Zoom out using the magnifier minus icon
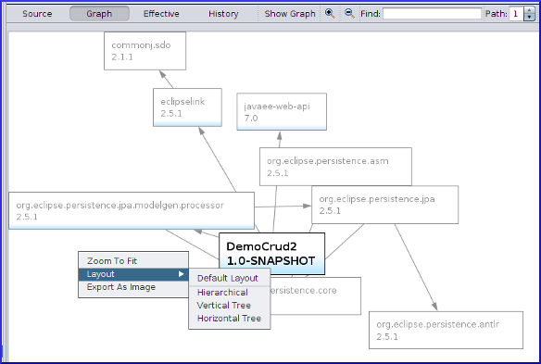 click(349, 14)
